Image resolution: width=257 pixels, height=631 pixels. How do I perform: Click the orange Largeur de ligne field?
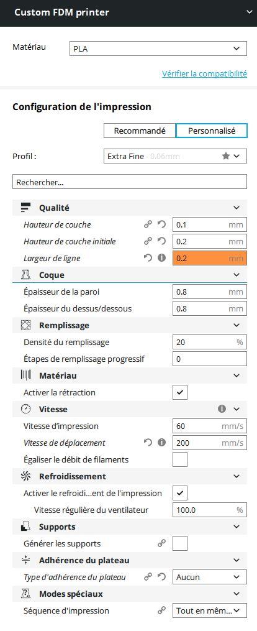tap(210, 258)
